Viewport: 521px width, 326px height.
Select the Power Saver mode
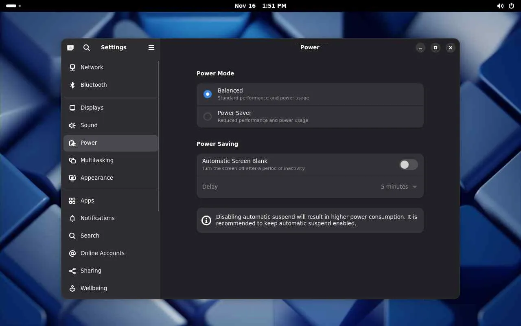point(310,117)
